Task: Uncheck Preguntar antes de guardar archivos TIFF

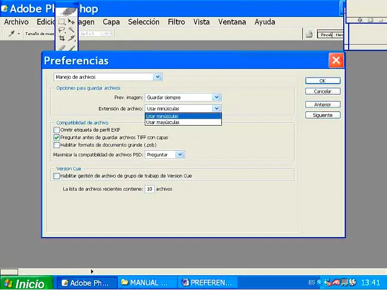Action: pos(56,138)
